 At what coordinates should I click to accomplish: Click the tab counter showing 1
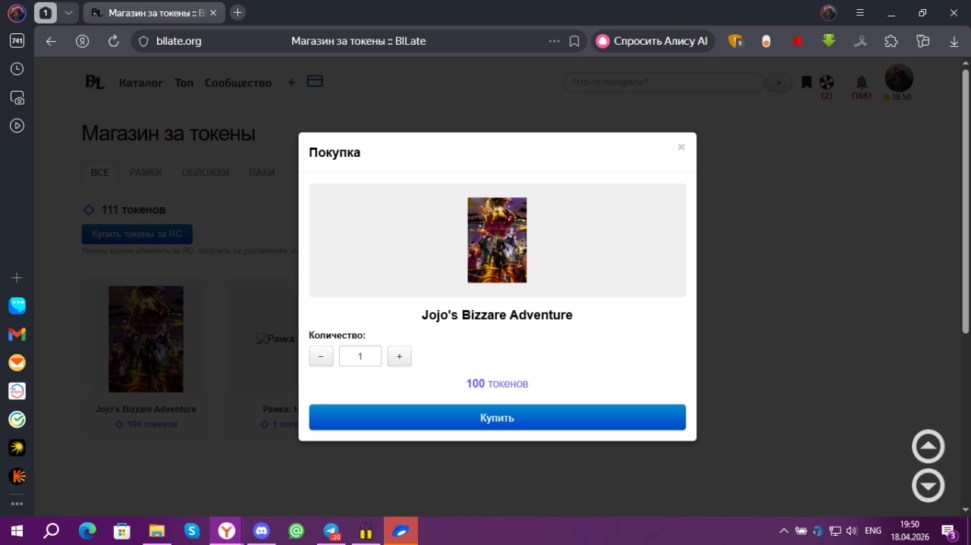pyautogui.click(x=46, y=13)
